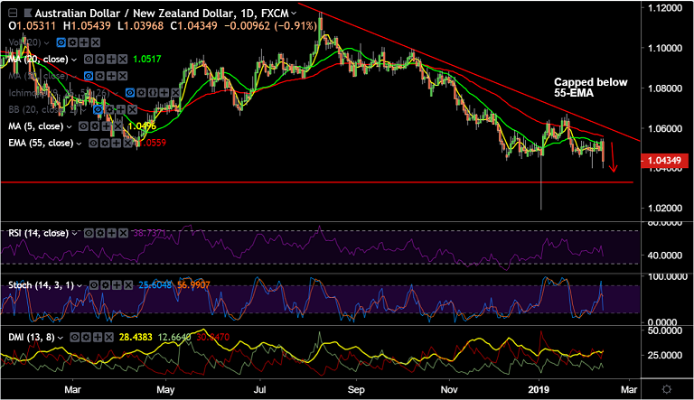Screen dimensions: 694x400
Task: Click the plus icon on the Ichimoku row
Action: pyautogui.click(x=164, y=93)
